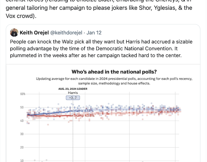The height and width of the screenshot is (162, 207).
Task: Open the @keithdorejel handle link
Action: pyautogui.click(x=66, y=33)
